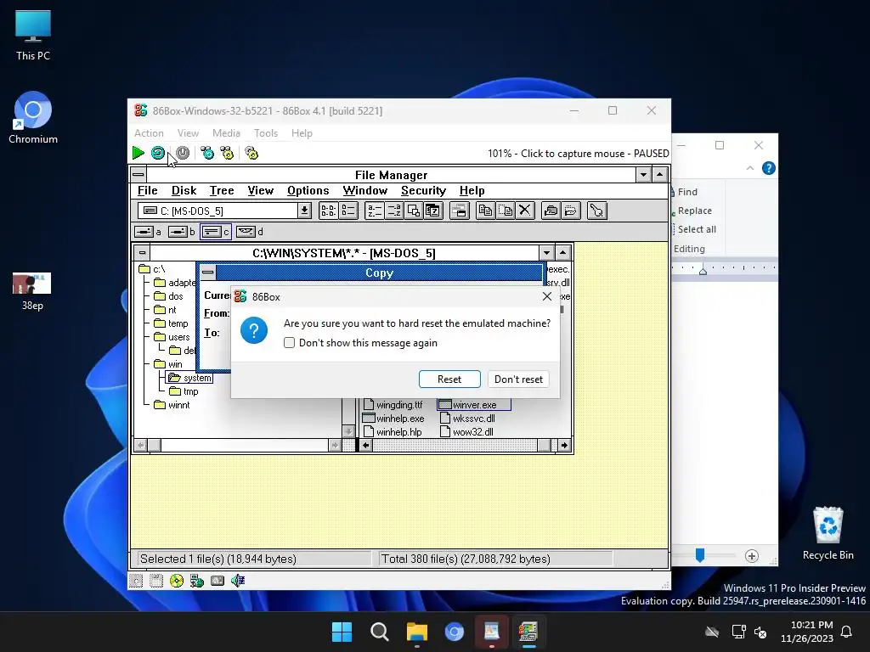This screenshot has width=870, height=652.
Task: Click the network status bar icon
Action: click(197, 581)
